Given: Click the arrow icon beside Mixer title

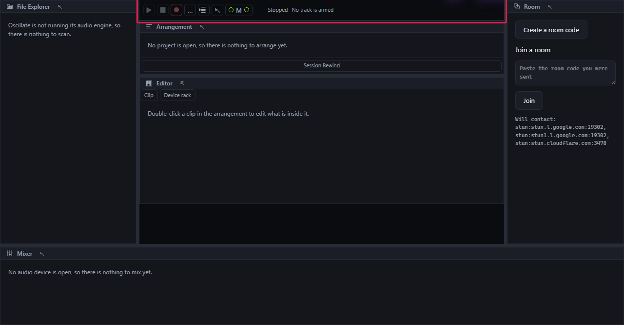Looking at the screenshot, I should tap(42, 254).
